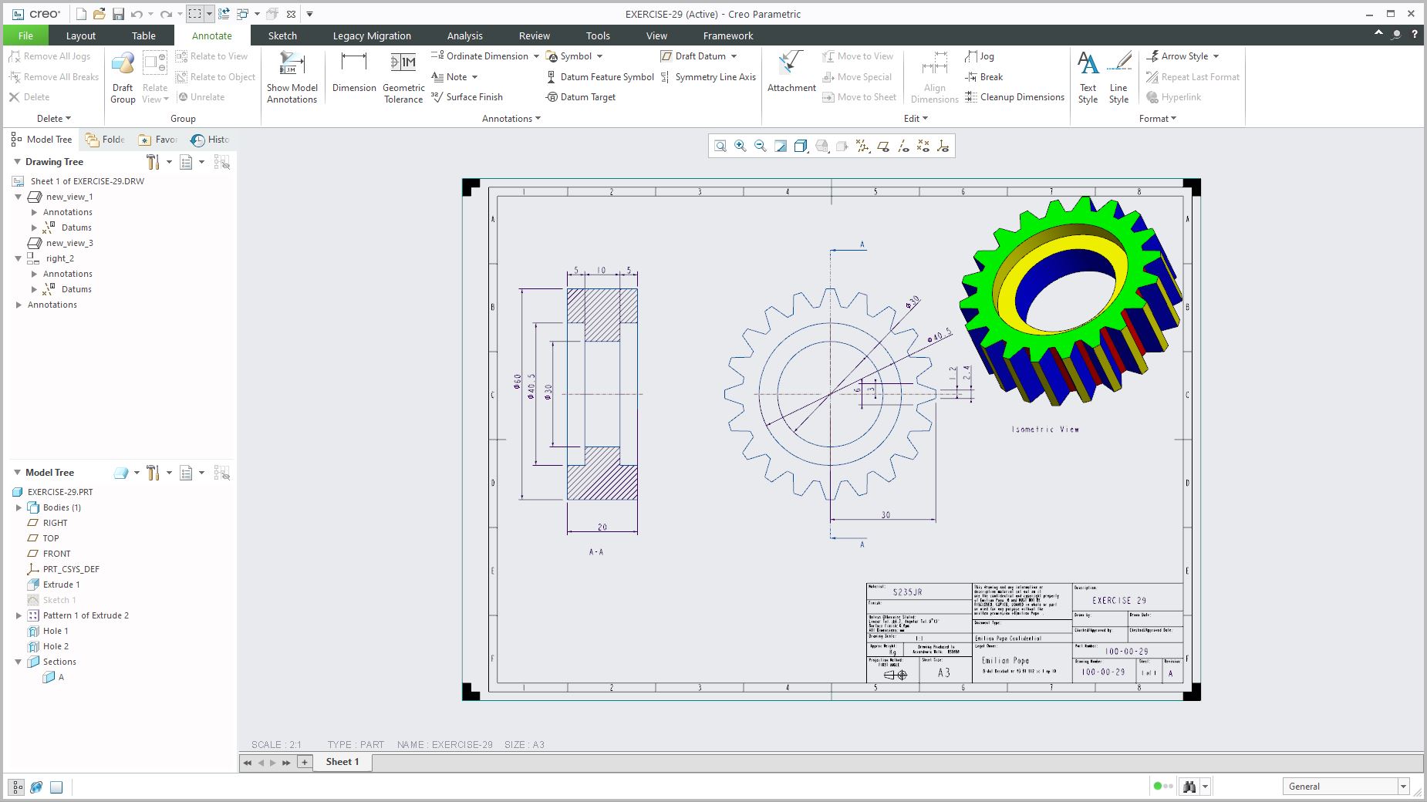Go to the first sheet with rewind arrow

point(248,763)
